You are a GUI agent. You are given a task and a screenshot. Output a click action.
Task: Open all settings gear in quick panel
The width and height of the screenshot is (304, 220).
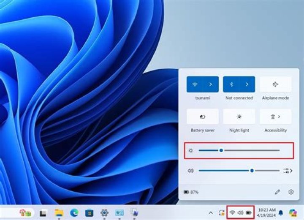(x=291, y=192)
